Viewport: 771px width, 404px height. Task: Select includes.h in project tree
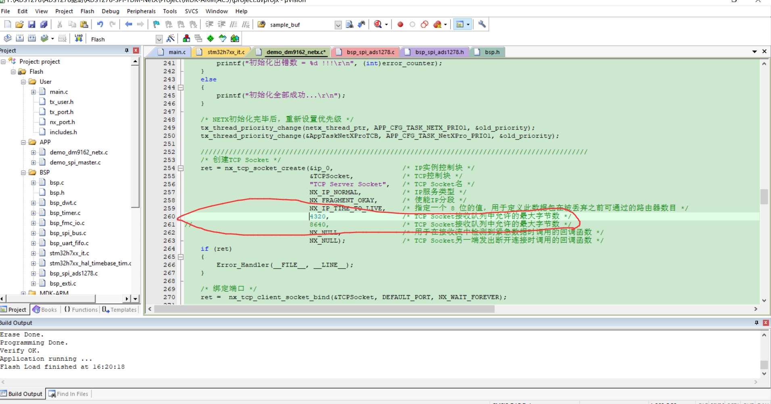click(x=63, y=132)
